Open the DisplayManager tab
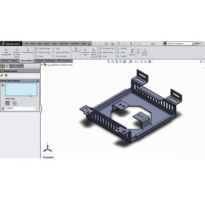The image size is (205, 205). 21,66
